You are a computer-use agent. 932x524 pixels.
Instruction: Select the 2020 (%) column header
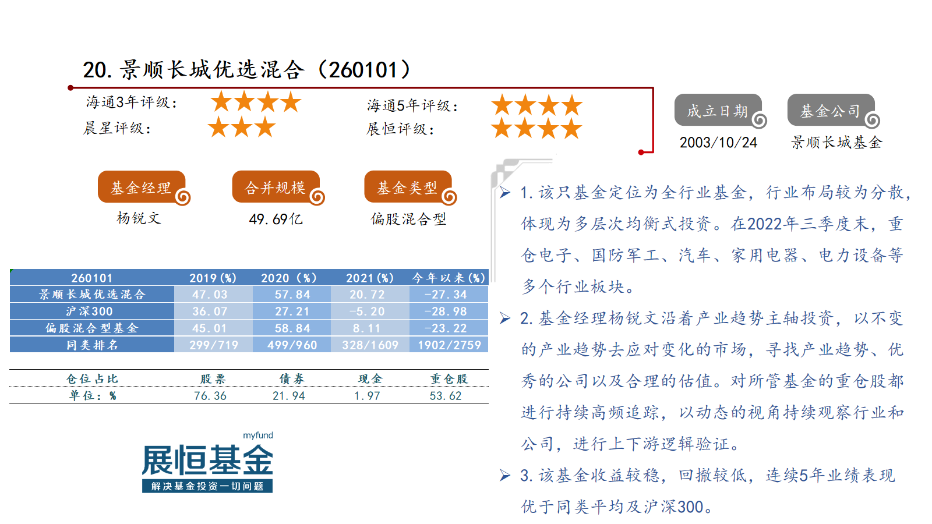289,278
